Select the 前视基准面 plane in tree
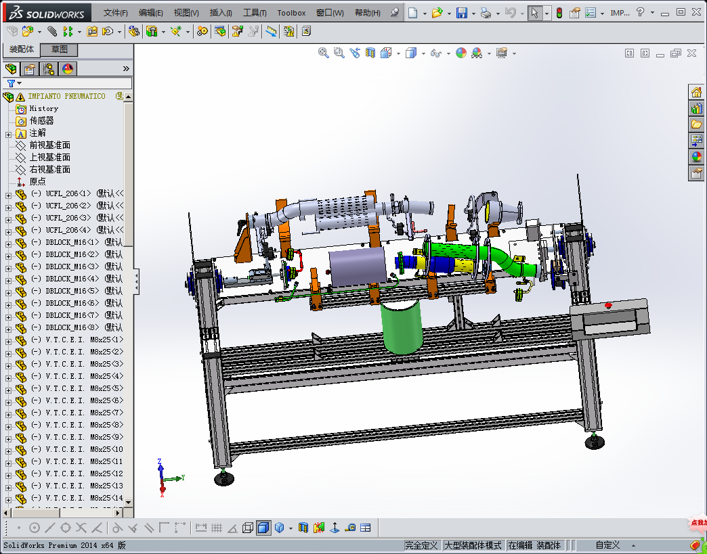Image resolution: width=707 pixels, height=554 pixels. [49, 145]
